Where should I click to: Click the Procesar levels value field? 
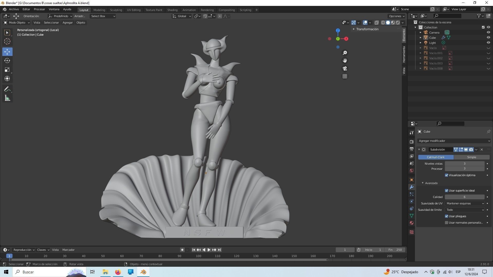[x=464, y=169]
